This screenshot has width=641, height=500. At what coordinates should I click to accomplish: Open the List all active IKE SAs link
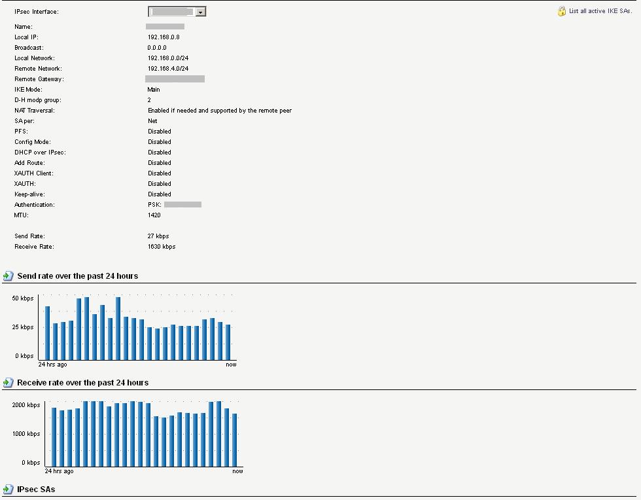coord(600,12)
